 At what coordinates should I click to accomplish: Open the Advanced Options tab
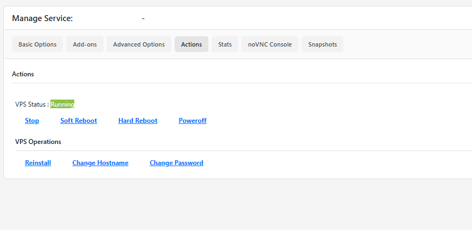point(139,44)
